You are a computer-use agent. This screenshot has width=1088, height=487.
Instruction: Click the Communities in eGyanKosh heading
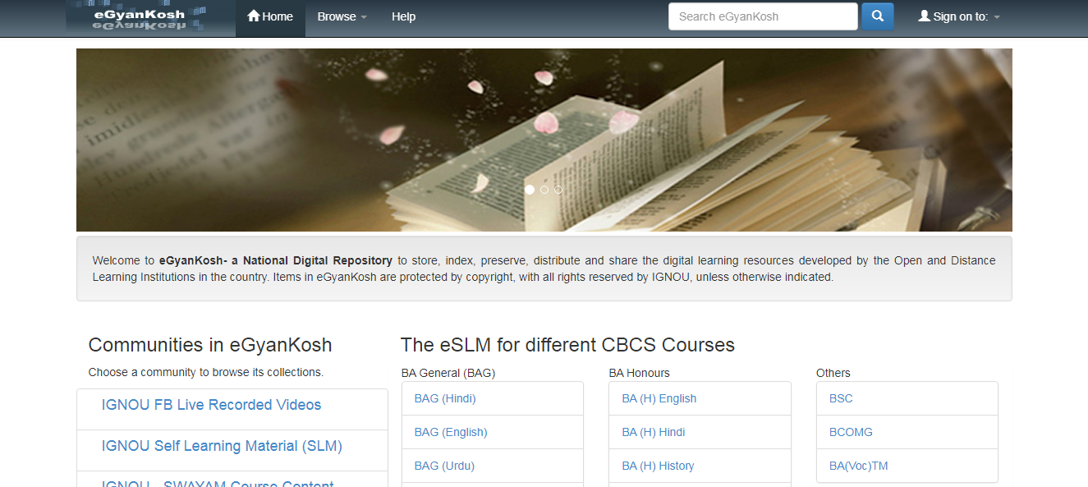(210, 345)
